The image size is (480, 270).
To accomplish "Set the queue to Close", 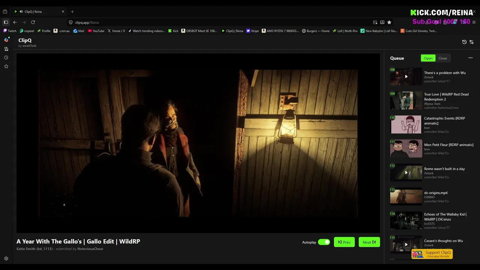I will tap(443, 58).
